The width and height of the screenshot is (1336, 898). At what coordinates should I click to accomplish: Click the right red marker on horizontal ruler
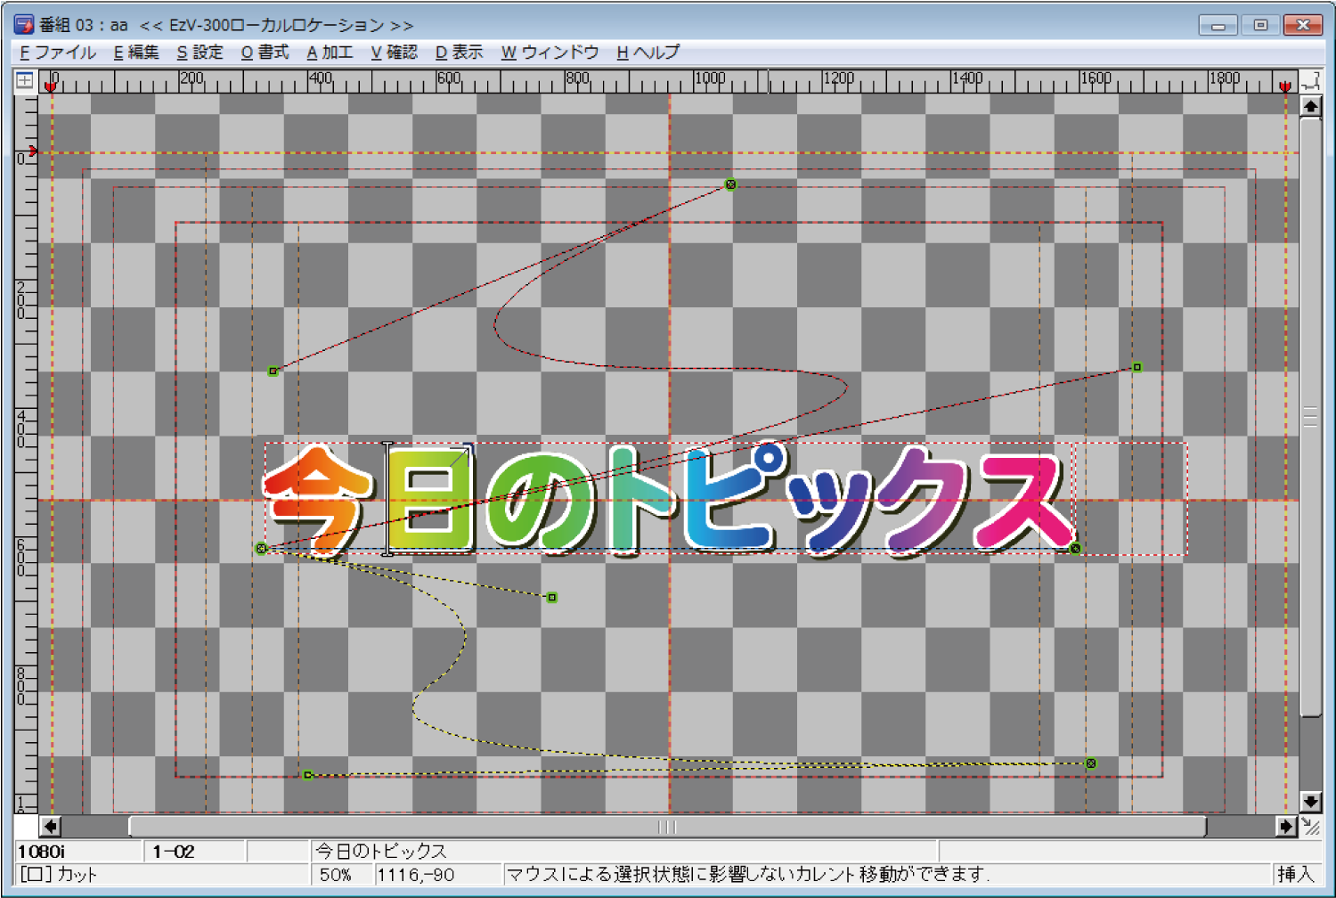pyautogui.click(x=1284, y=86)
